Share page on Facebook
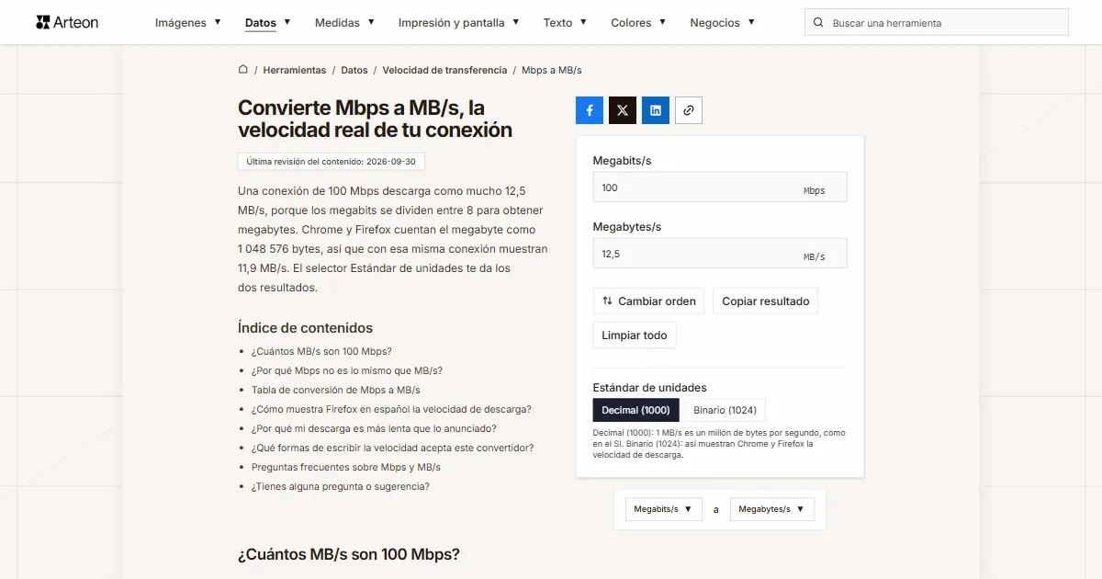 tap(590, 110)
